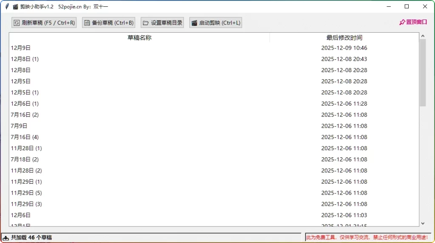The width and height of the screenshot is (435, 243).
Task: Select draft 12月6日
Action: click(214, 215)
